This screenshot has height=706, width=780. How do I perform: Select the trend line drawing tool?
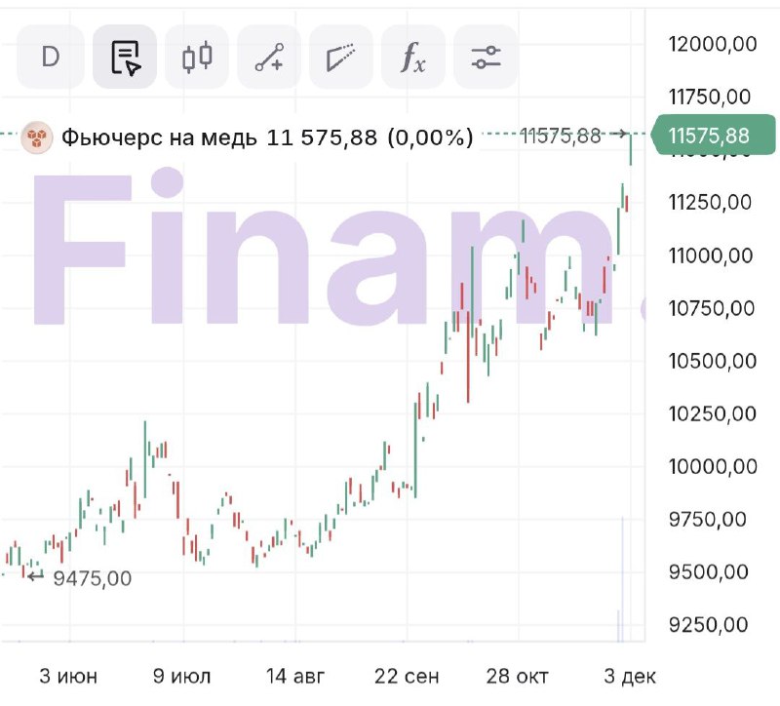(269, 57)
